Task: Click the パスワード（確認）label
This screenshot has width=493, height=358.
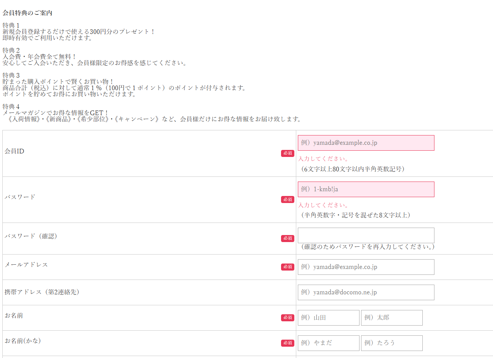Action: click(x=31, y=236)
